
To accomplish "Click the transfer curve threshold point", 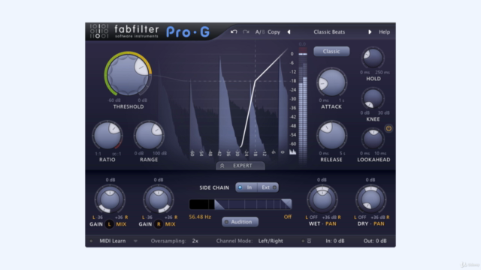I will 255,81.
